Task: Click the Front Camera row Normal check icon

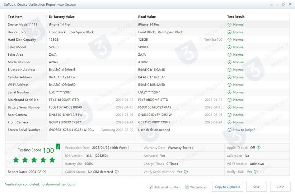Action: [229, 122]
